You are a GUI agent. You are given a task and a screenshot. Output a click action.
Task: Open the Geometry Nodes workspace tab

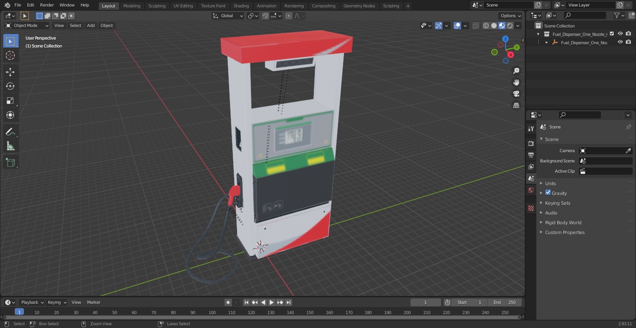(359, 6)
